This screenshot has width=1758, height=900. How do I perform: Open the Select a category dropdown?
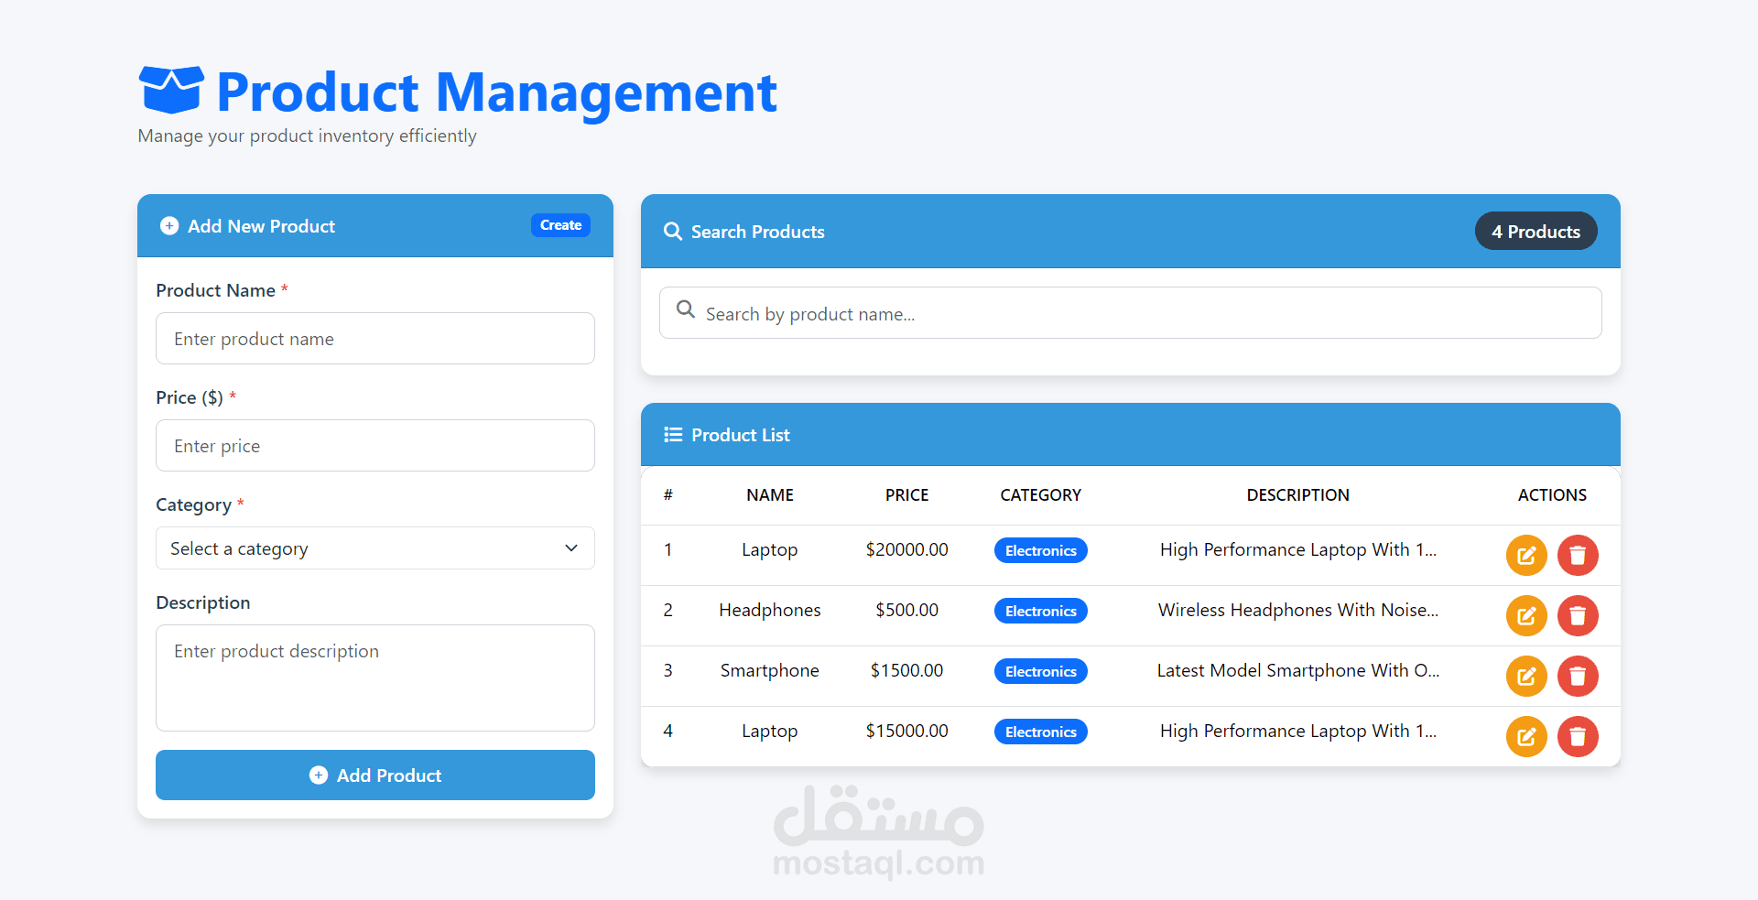click(x=375, y=548)
